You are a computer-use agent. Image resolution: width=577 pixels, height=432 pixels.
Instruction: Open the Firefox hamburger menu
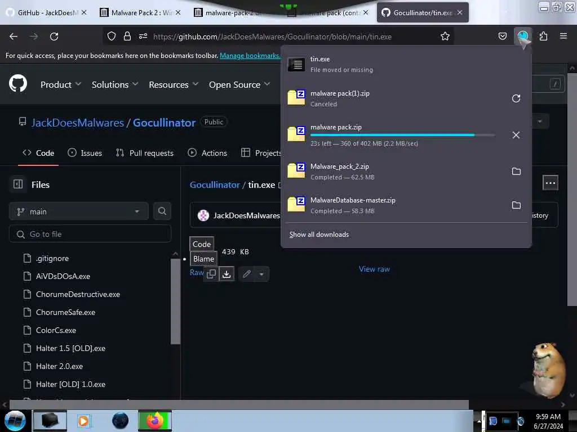pos(563,36)
